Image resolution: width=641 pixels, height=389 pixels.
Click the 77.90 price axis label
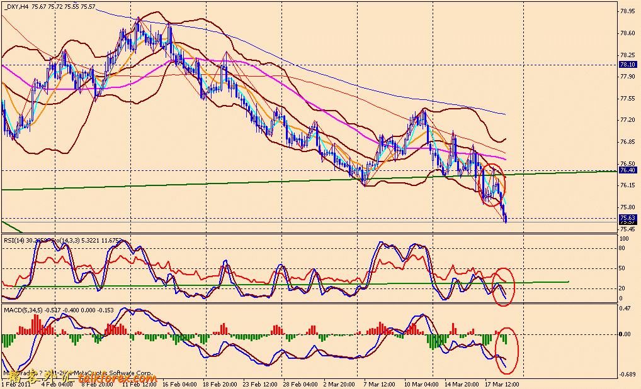click(x=627, y=76)
